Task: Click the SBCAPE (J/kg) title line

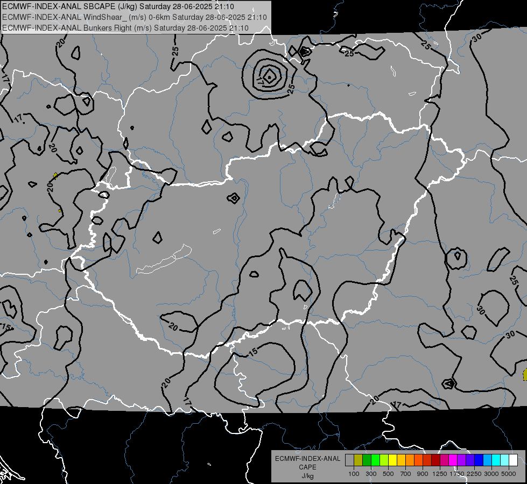Action: [118, 6]
